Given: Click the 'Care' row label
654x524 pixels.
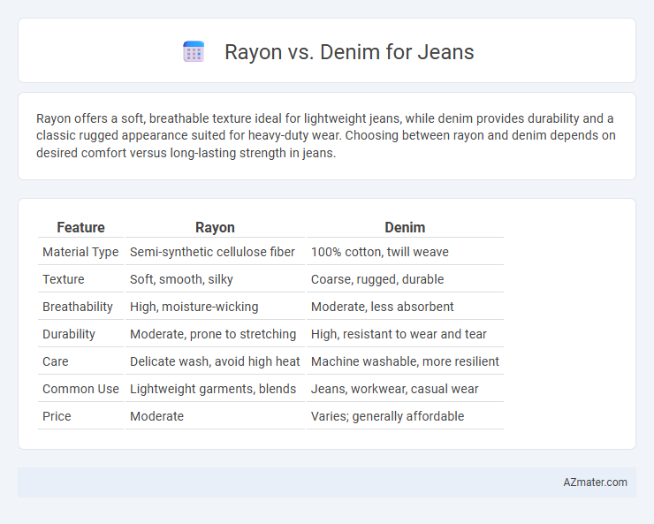Looking at the screenshot, I should [x=81, y=361].
